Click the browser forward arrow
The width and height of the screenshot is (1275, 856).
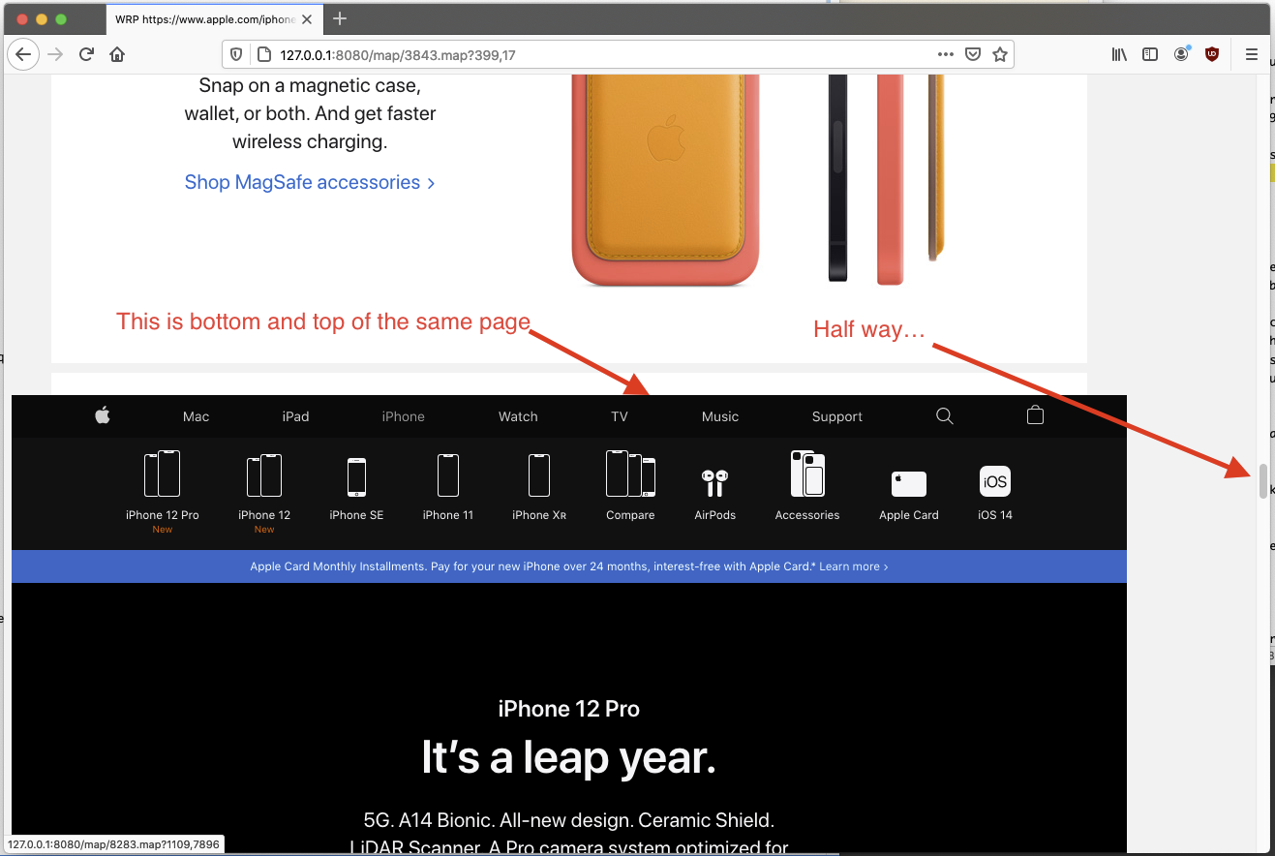coord(55,54)
